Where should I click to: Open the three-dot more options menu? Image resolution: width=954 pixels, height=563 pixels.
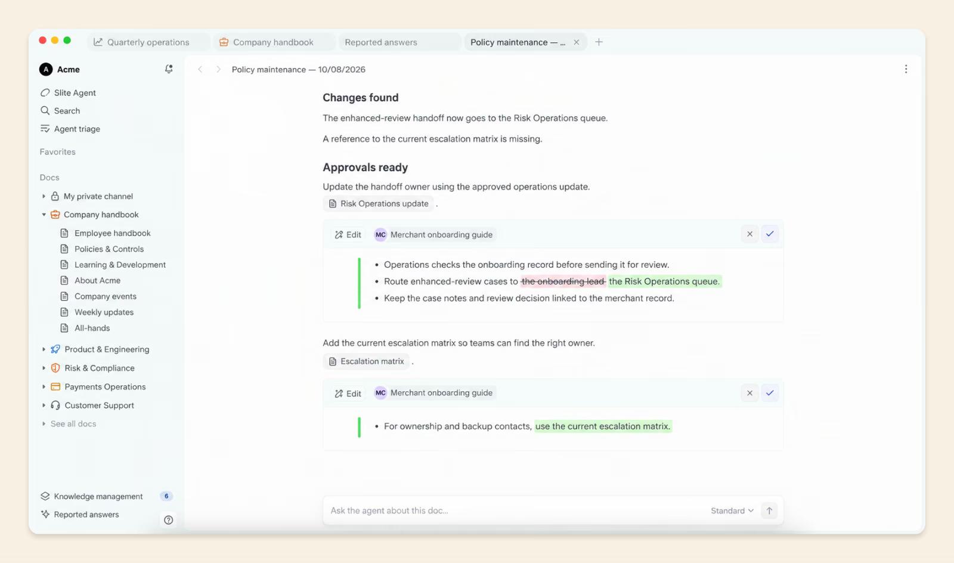[x=906, y=69]
